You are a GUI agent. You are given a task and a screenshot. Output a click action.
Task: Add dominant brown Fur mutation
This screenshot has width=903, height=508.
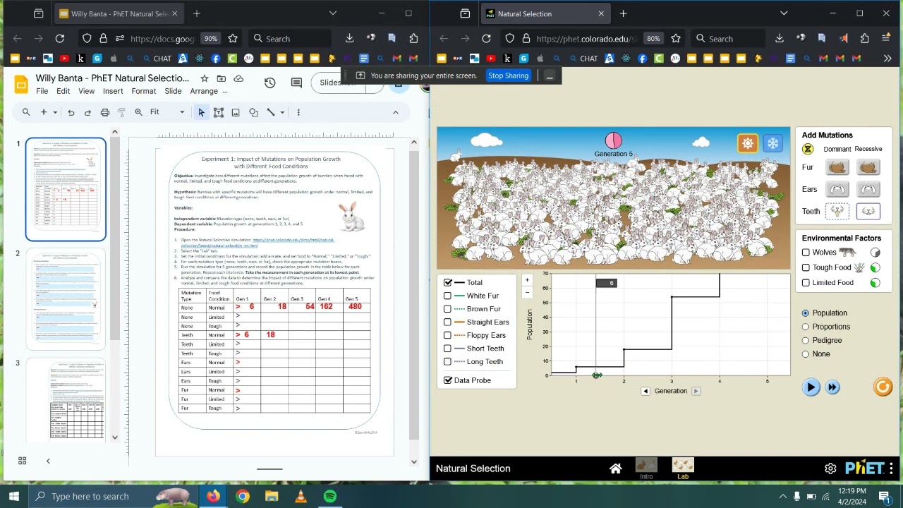pos(837,167)
